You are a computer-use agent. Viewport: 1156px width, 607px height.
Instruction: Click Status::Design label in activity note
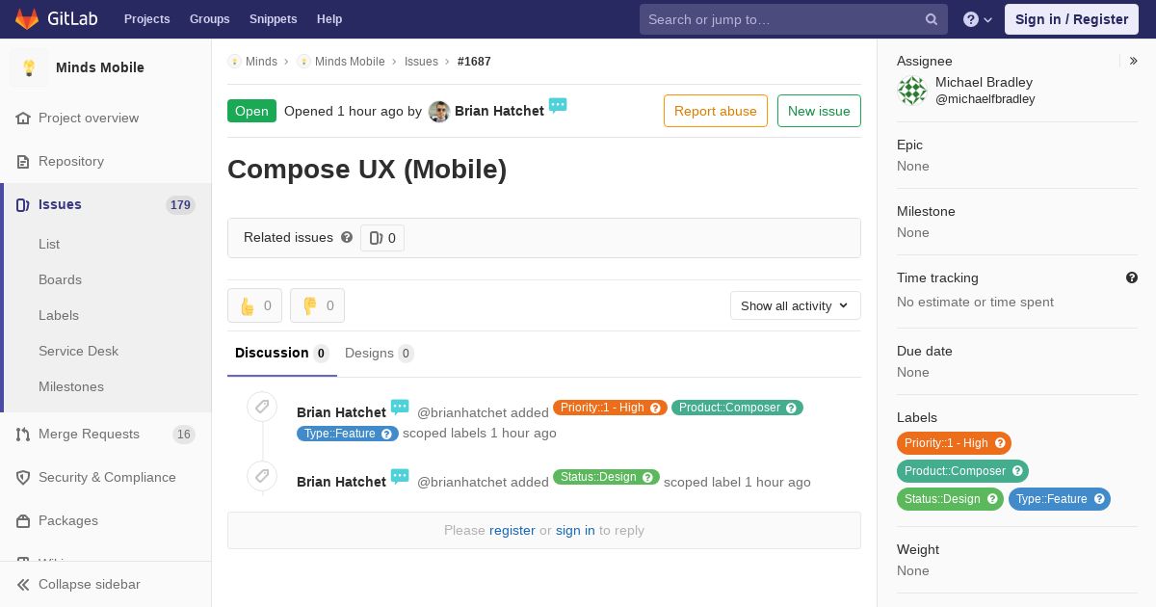pos(606,477)
